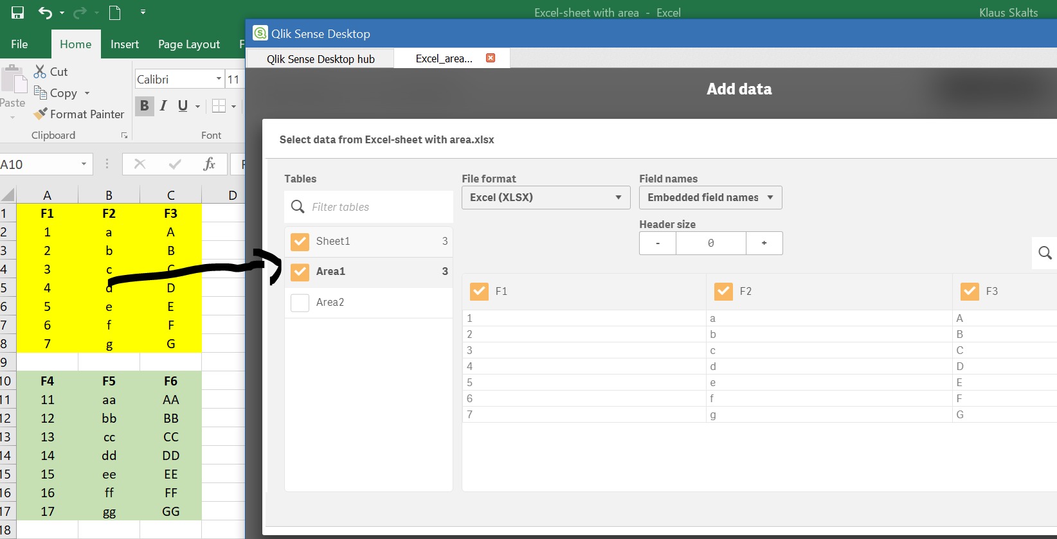Click the magnifier icon in Filter tables

coord(298,206)
